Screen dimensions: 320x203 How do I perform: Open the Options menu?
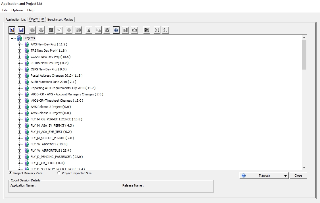17,10
